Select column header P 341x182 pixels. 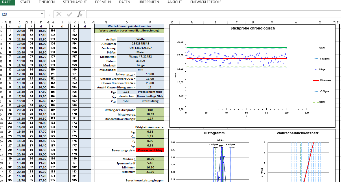[150, 22]
